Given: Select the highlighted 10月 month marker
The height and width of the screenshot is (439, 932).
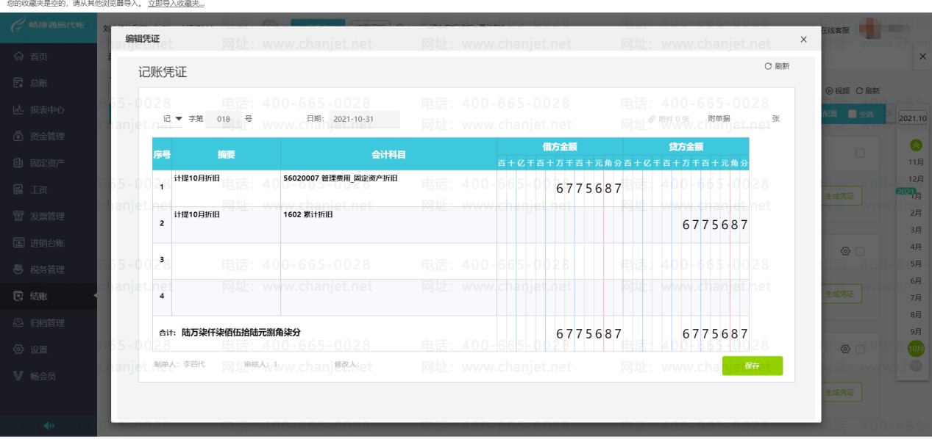Looking at the screenshot, I should coord(916,348).
